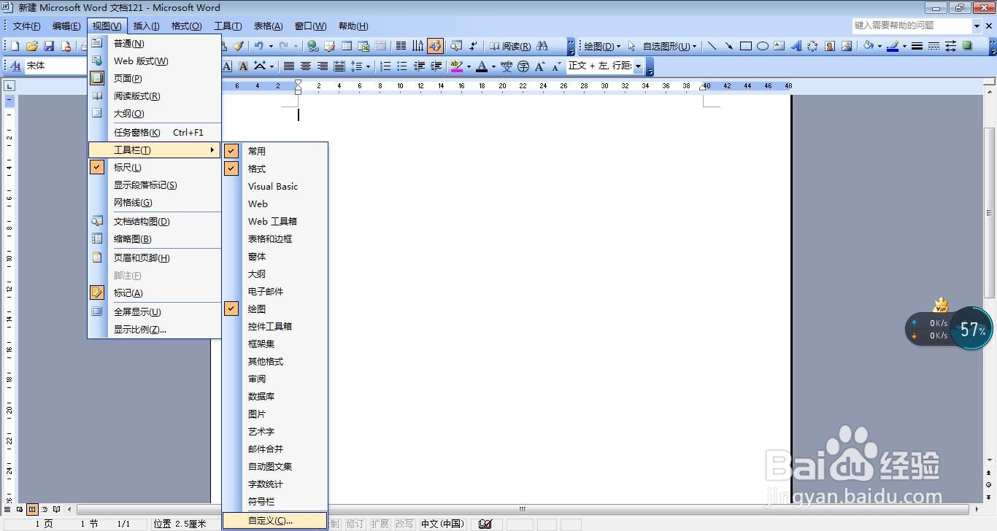This screenshot has width=997, height=531.
Task: Click the Enclose Characters 字 icon
Action: 523,66
